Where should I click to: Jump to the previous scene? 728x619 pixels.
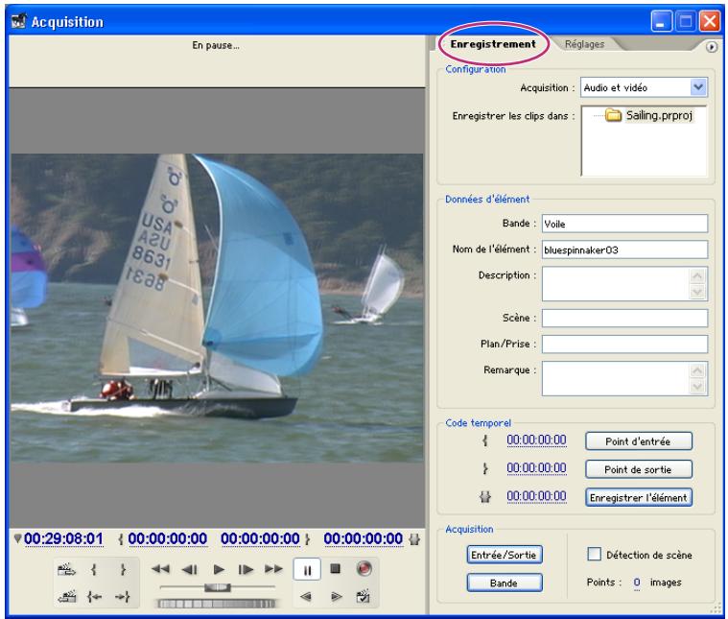pyautogui.click(x=66, y=597)
